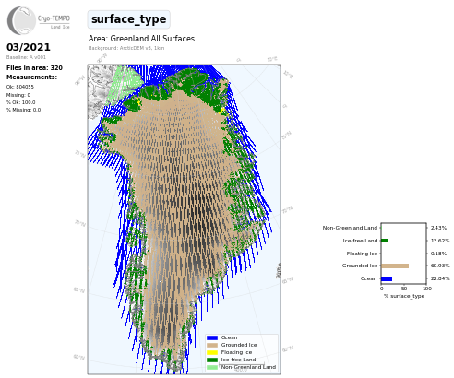Select the tan Grounded Ice legend swatch
This screenshot has width=454, height=378.
(x=212, y=345)
